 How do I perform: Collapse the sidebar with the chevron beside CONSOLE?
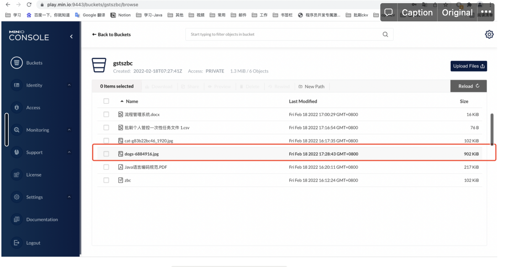pyautogui.click(x=71, y=36)
